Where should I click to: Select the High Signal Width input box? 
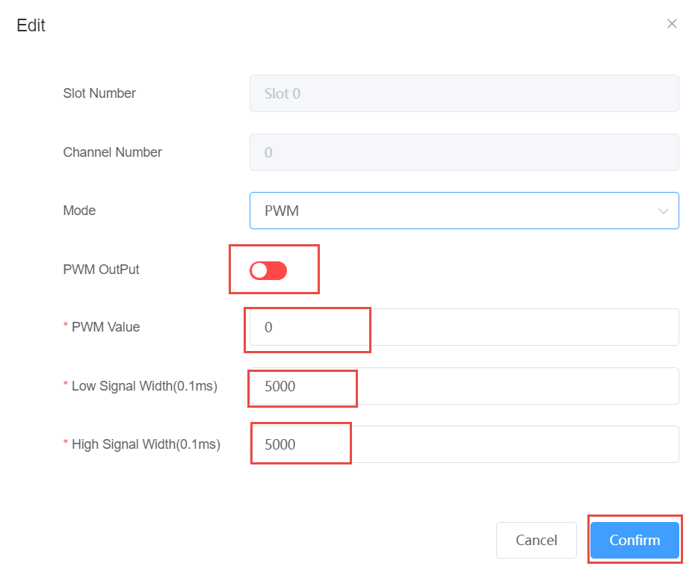[463, 444]
